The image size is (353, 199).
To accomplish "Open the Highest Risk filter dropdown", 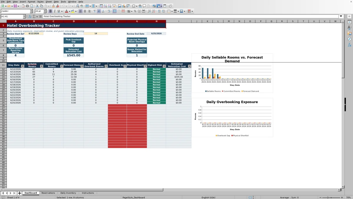I will [x=164, y=66].
